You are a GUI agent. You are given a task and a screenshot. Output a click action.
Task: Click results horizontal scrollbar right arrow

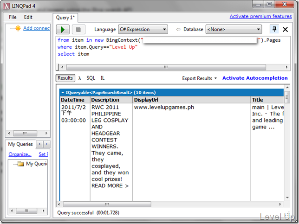pos(280,204)
